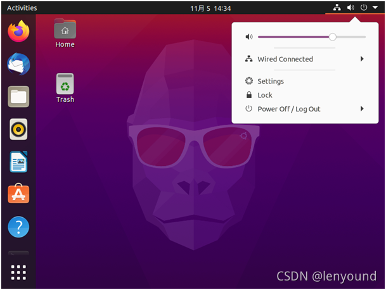Image resolution: width=386 pixels, height=290 pixels.
Task: Open the Help question-mark icon
Action: coord(18,227)
